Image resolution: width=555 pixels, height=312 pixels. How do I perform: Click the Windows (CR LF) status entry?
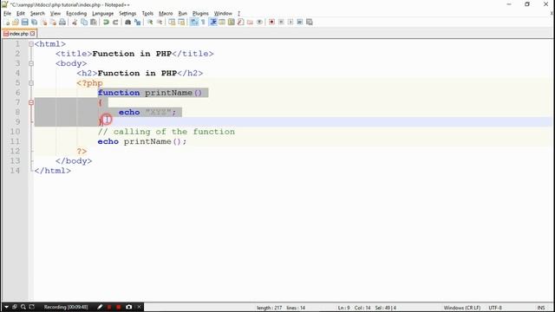coord(462,308)
